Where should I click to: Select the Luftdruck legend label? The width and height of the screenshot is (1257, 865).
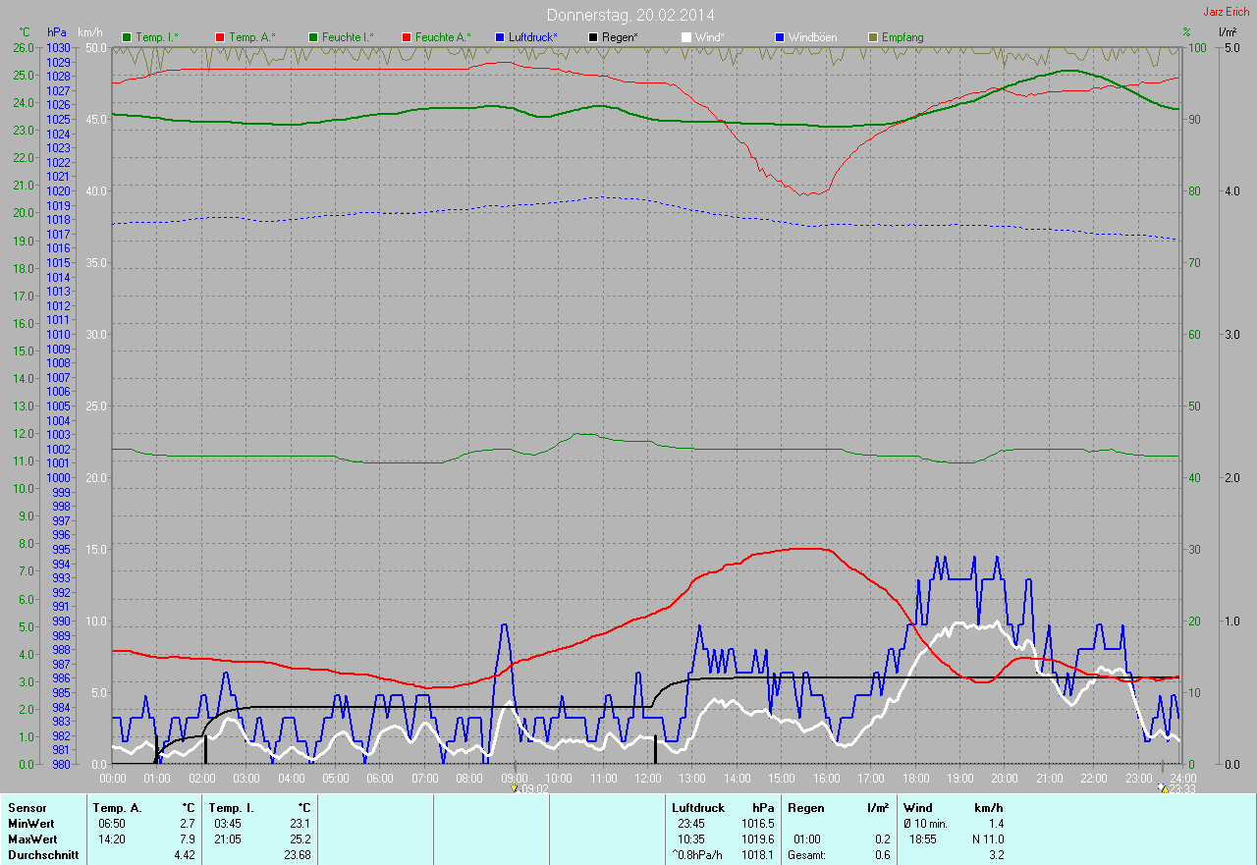tap(533, 37)
